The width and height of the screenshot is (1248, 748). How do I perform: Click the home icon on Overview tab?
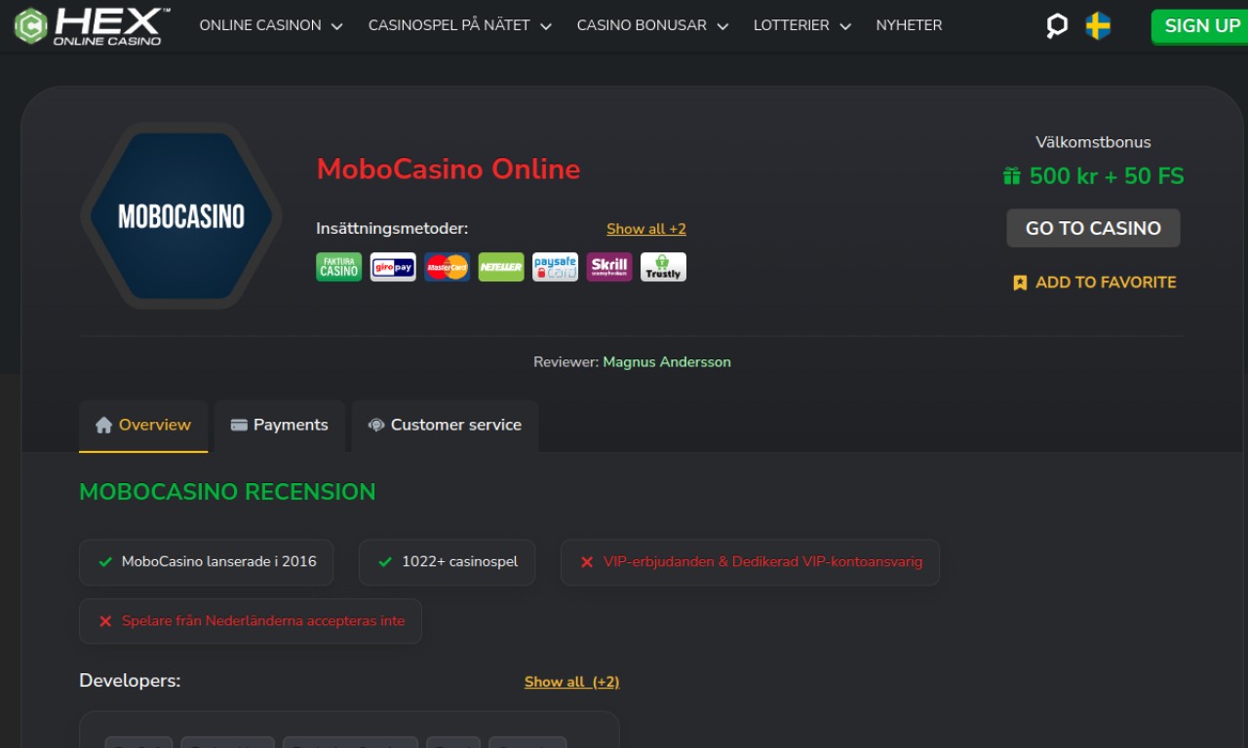104,425
